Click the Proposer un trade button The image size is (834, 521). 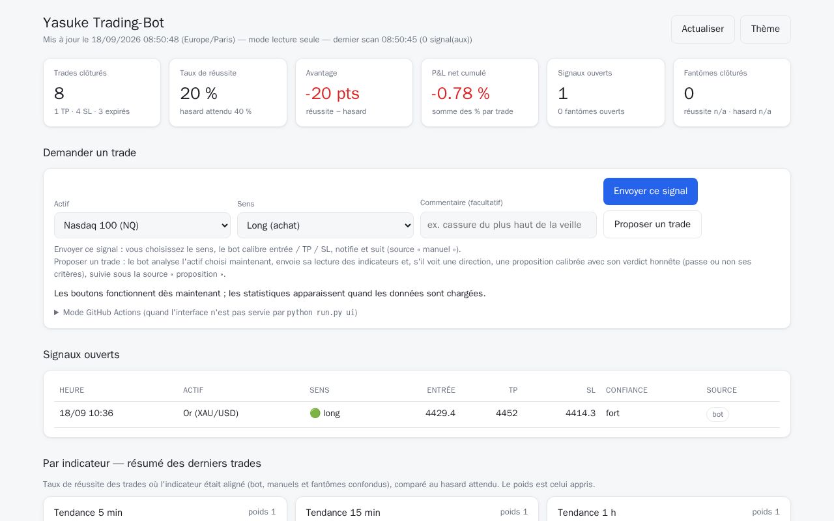pyautogui.click(x=652, y=225)
